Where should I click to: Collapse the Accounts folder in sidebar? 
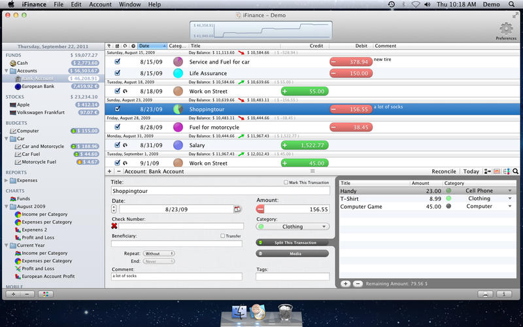pos(5,71)
